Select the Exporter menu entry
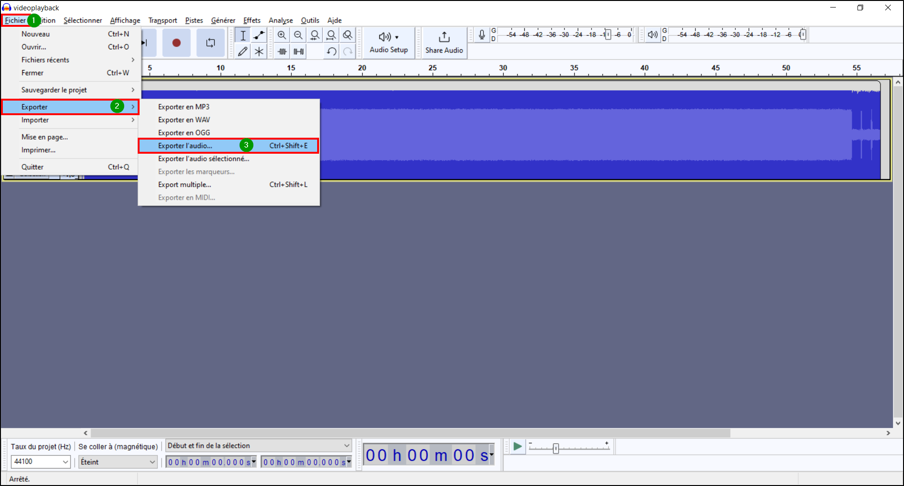 point(70,107)
